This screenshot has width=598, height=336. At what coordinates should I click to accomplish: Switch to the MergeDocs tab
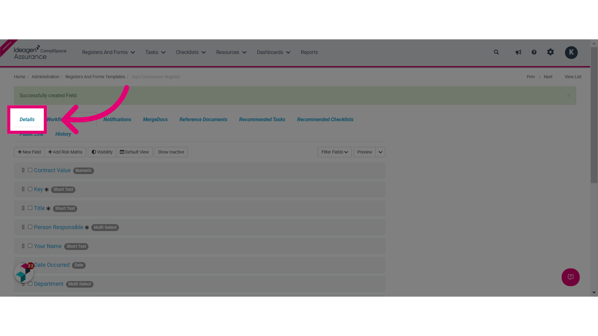click(x=155, y=119)
